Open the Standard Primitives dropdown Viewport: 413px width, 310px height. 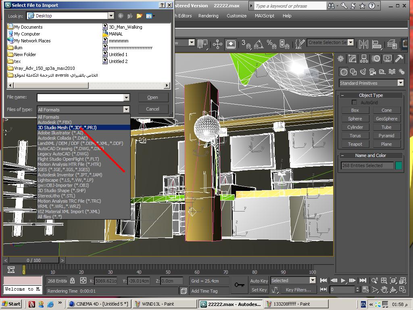[x=400, y=83]
